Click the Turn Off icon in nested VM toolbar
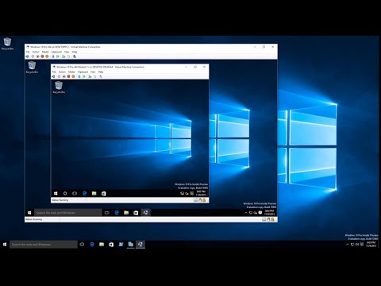 pos(63,76)
